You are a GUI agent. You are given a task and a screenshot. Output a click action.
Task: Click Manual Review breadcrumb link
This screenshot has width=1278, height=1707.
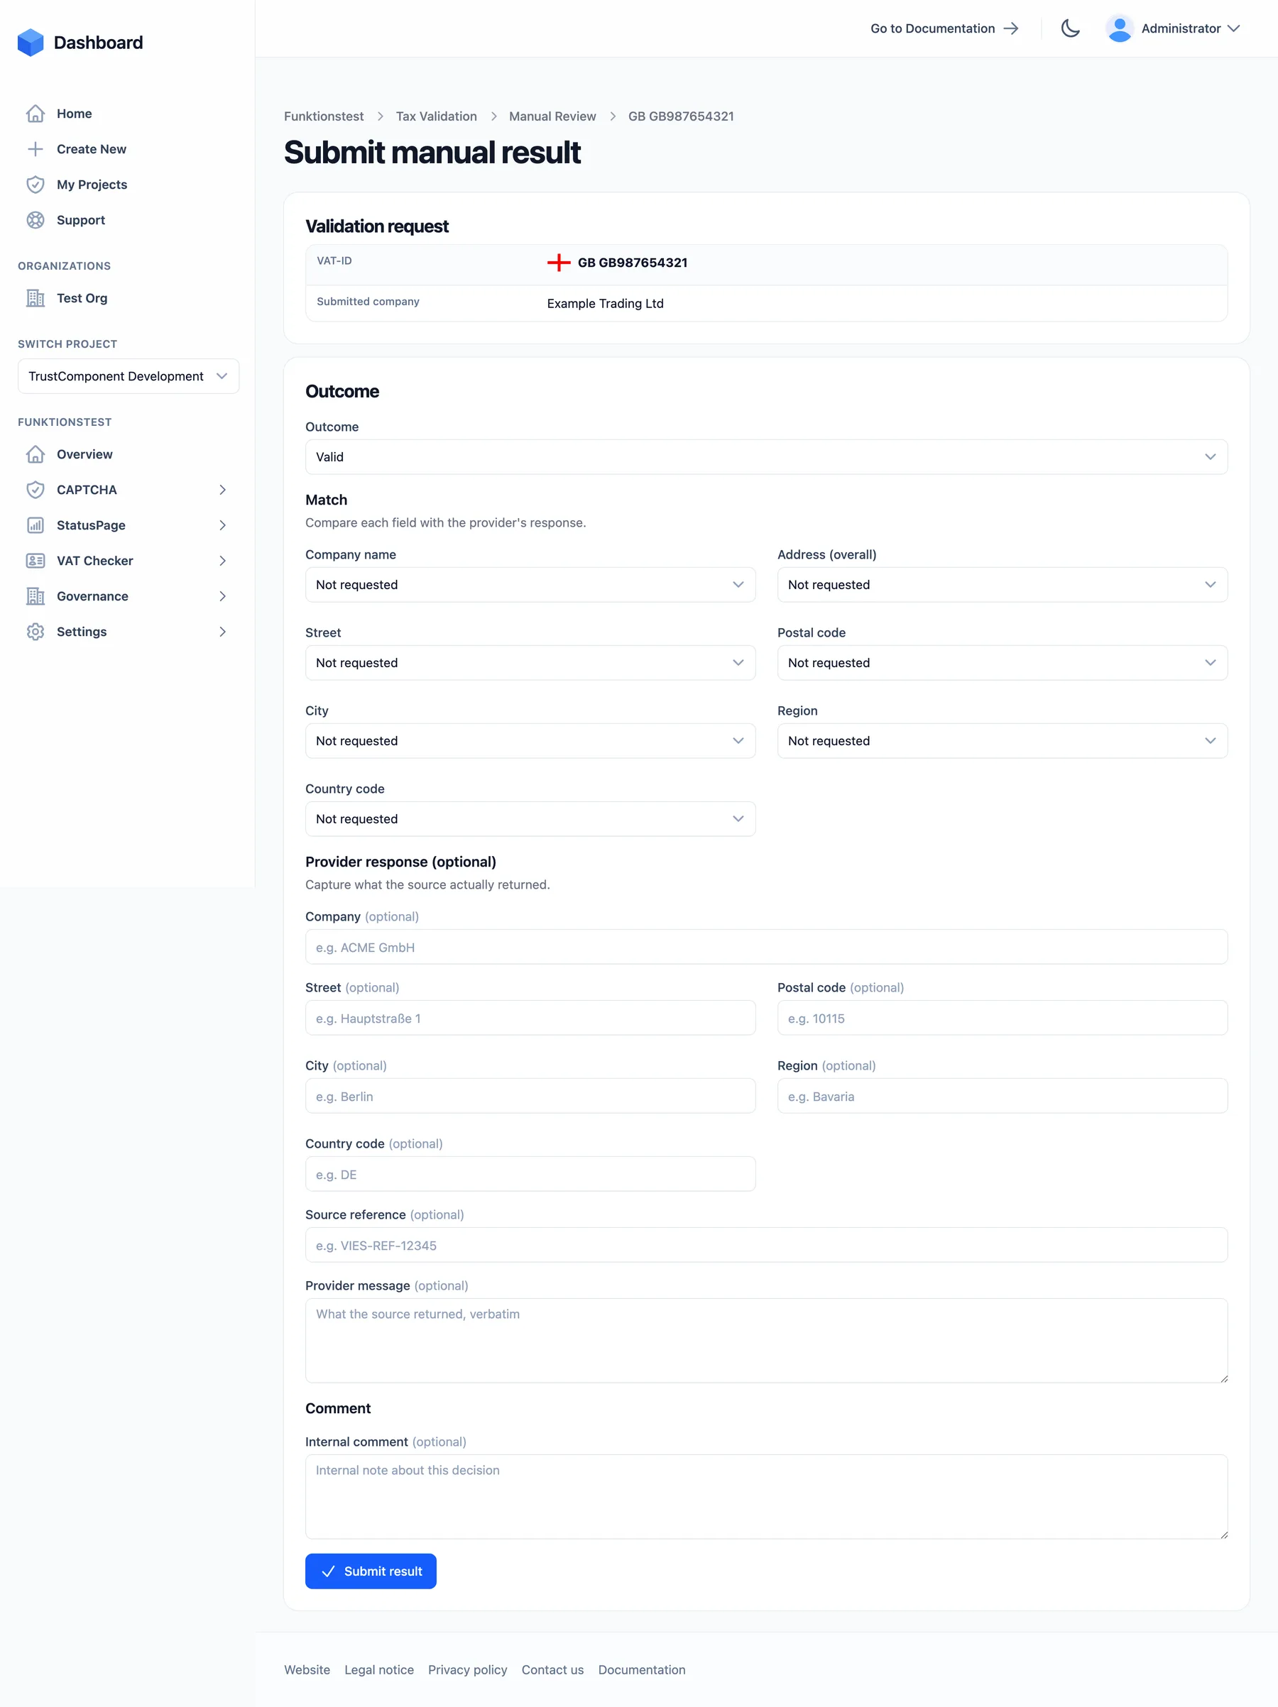click(552, 116)
